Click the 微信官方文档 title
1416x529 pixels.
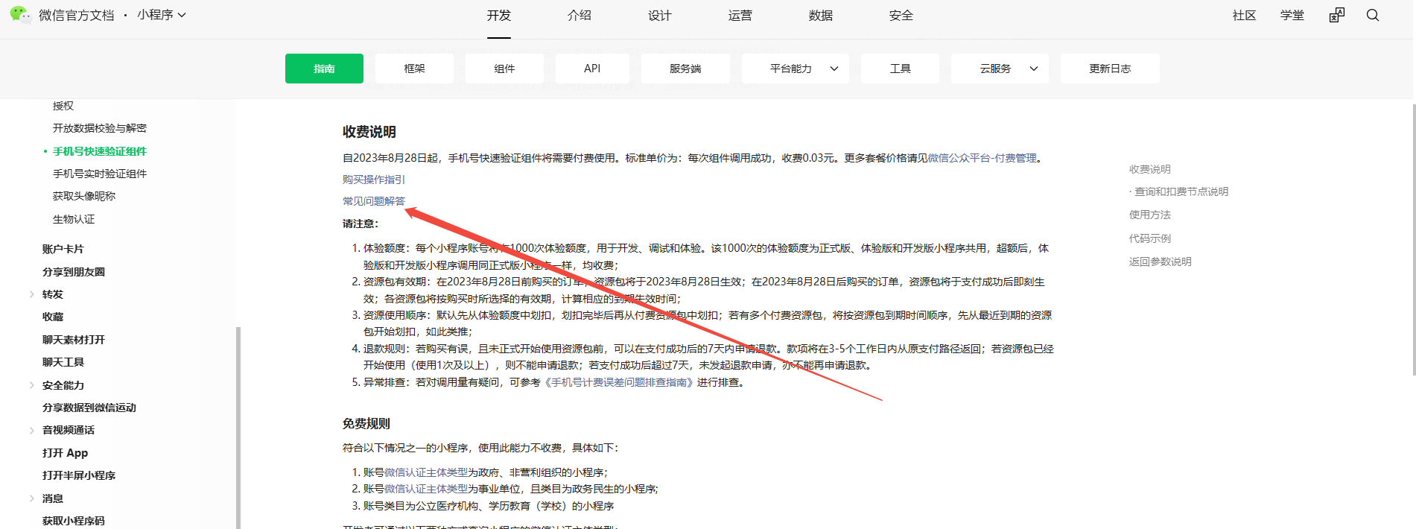tap(77, 15)
